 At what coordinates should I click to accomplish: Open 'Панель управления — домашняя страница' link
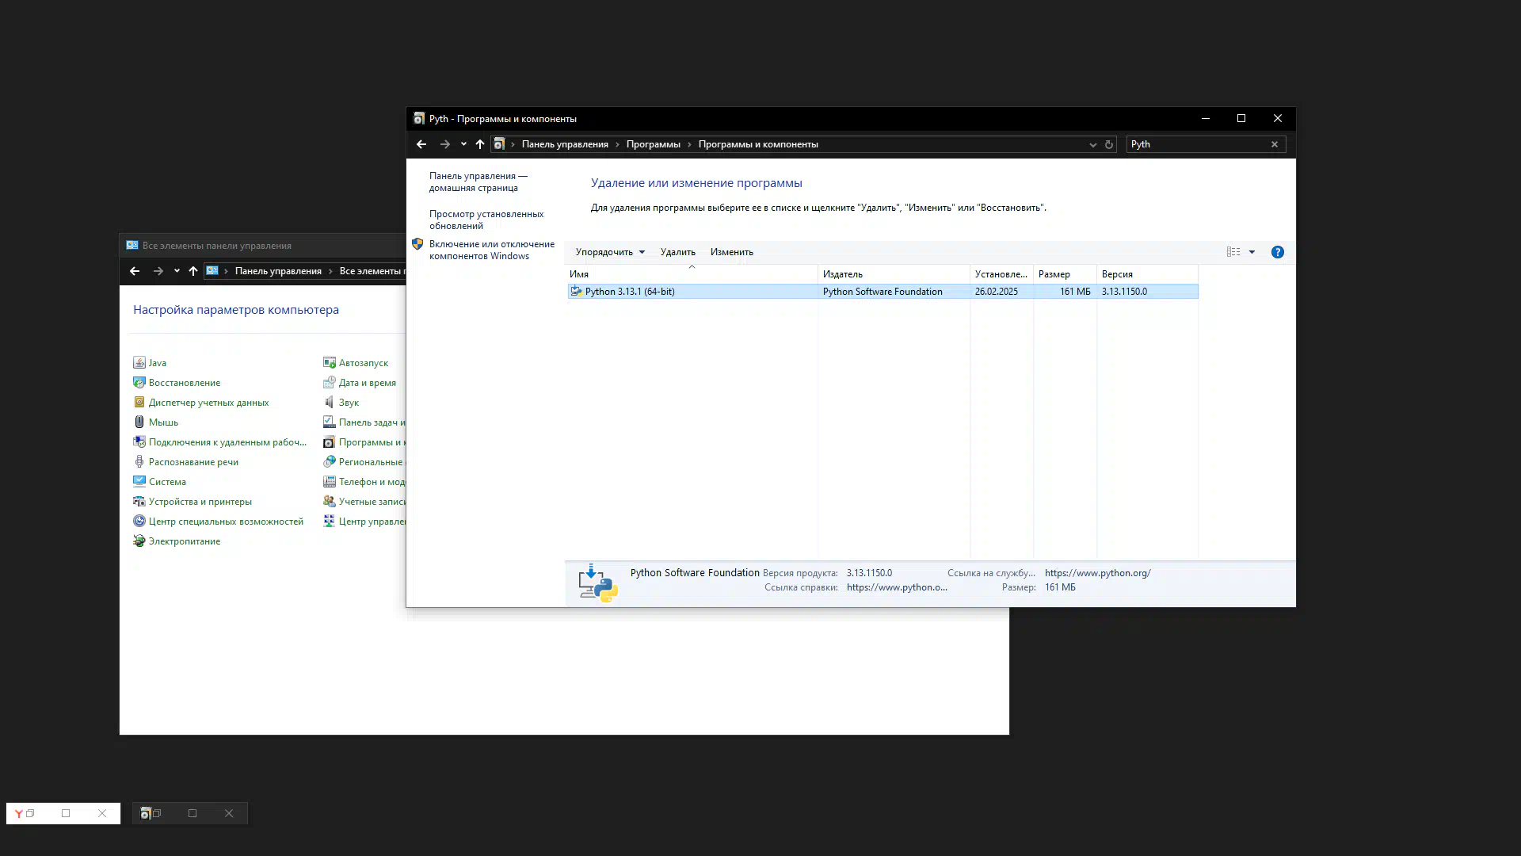(478, 182)
